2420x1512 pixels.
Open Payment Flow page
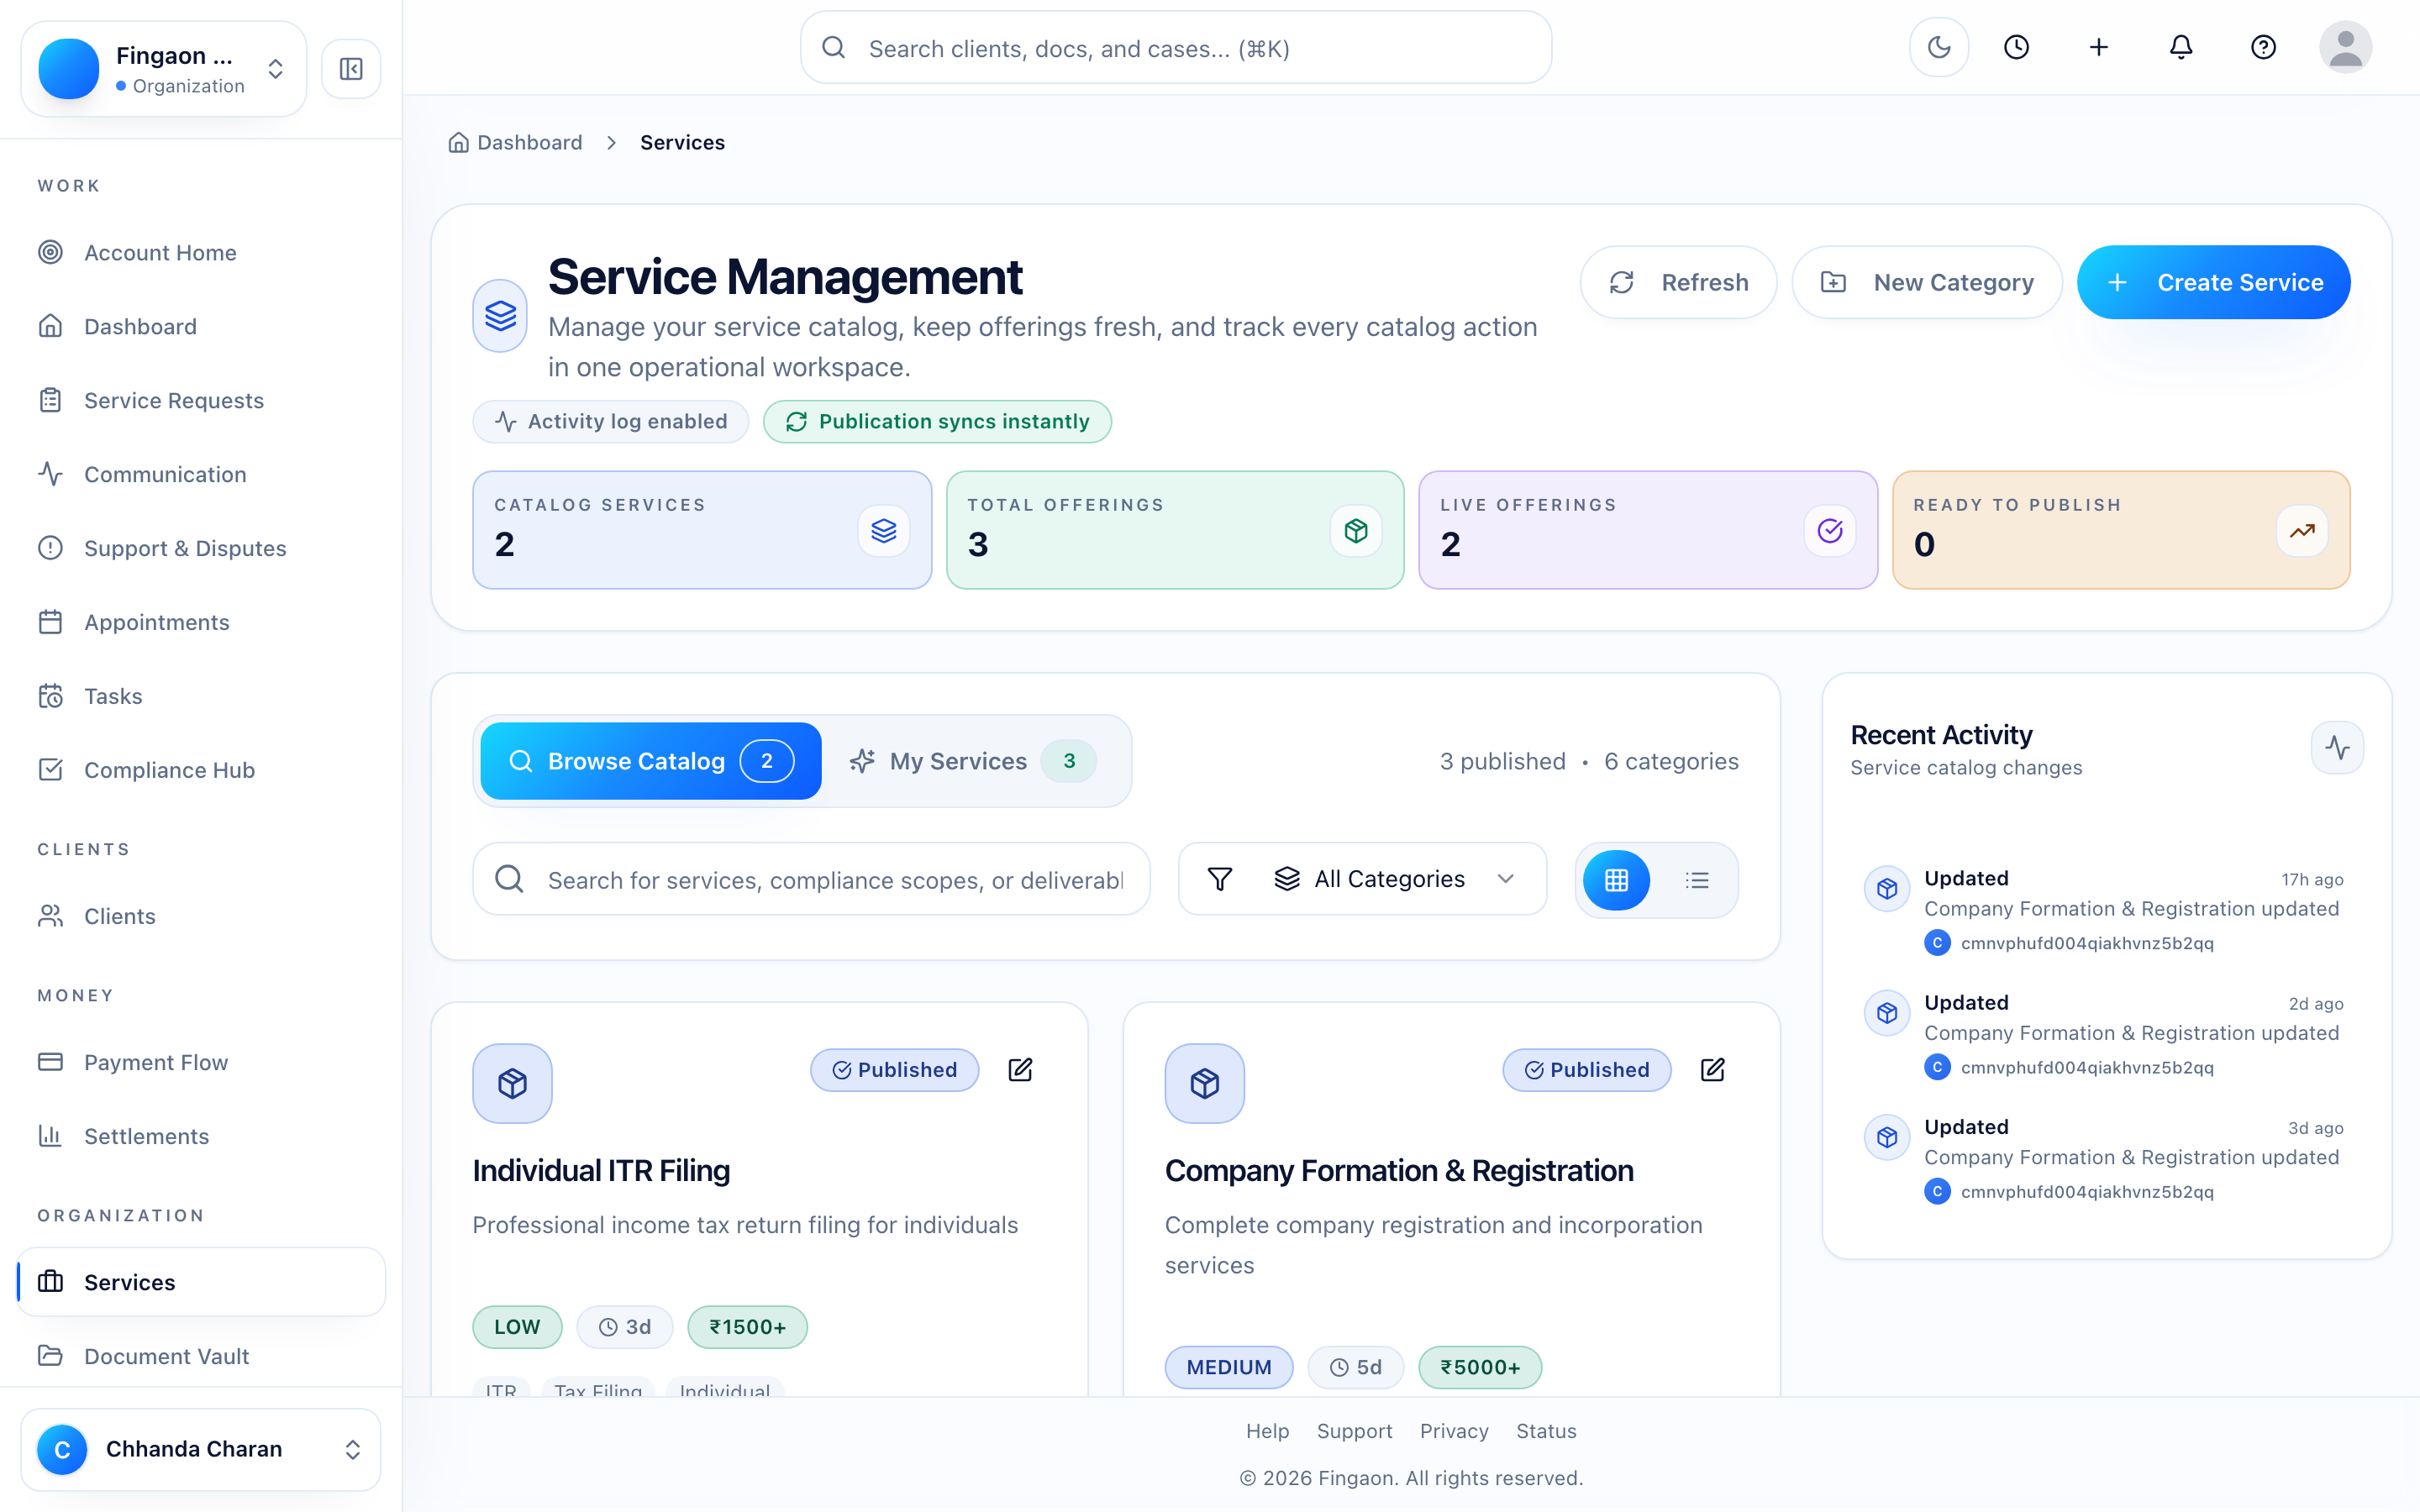pyautogui.click(x=201, y=1062)
